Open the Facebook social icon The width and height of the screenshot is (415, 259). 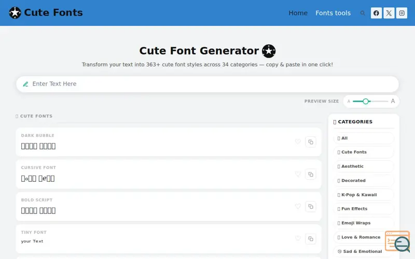(376, 13)
